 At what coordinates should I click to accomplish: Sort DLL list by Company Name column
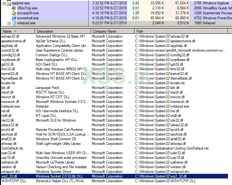coord(113,31)
